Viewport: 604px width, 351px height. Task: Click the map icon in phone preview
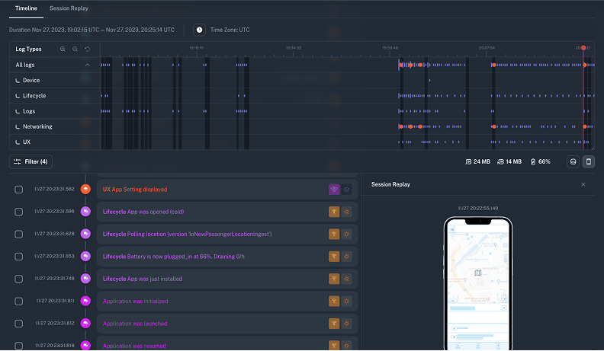tap(478, 273)
